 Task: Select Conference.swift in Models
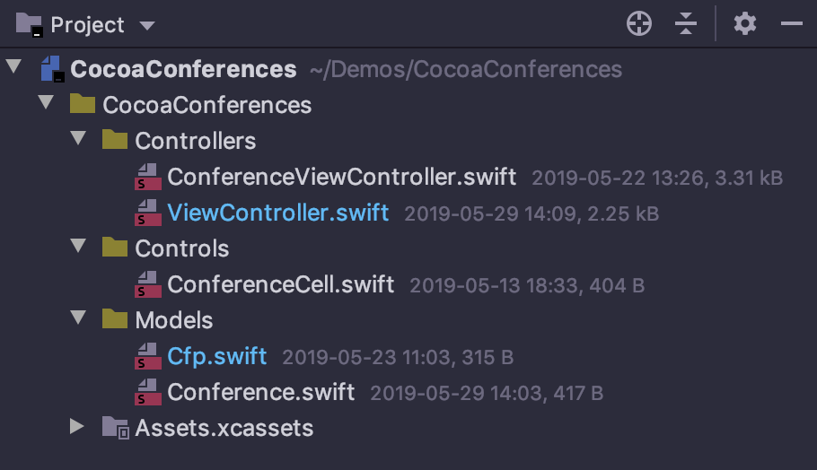[260, 393]
